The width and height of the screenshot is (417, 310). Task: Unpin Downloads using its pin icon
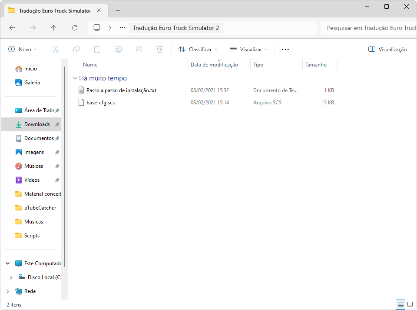click(57, 124)
